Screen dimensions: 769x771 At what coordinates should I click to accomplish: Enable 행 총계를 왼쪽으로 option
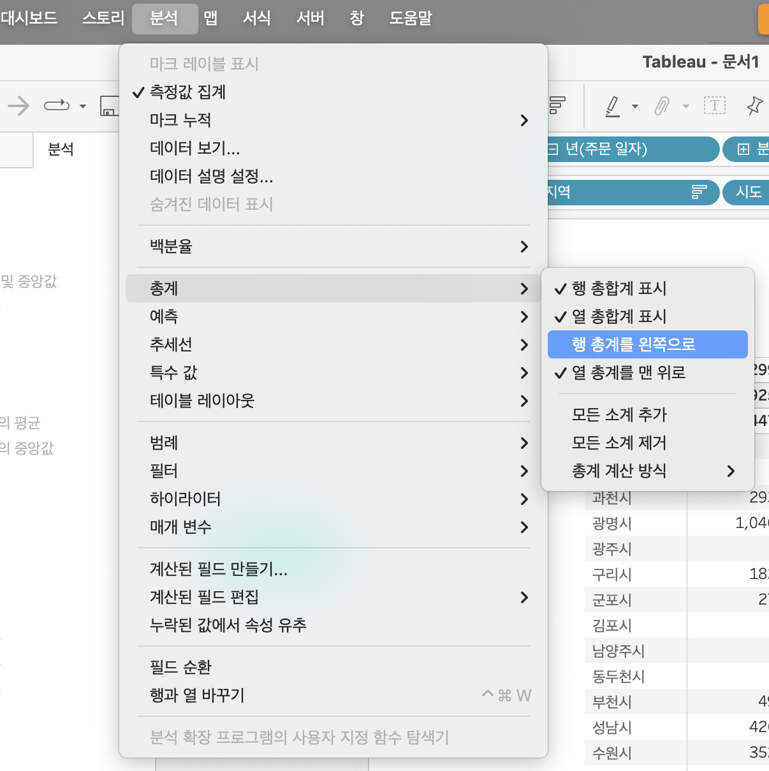[648, 344]
